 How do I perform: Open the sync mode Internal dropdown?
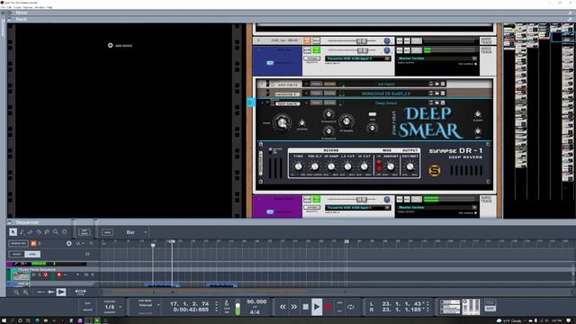pos(149,305)
